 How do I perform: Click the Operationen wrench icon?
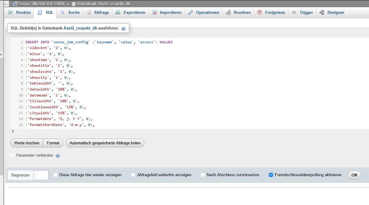(191, 13)
